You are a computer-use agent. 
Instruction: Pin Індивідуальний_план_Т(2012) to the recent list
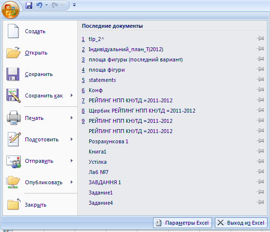point(260,49)
